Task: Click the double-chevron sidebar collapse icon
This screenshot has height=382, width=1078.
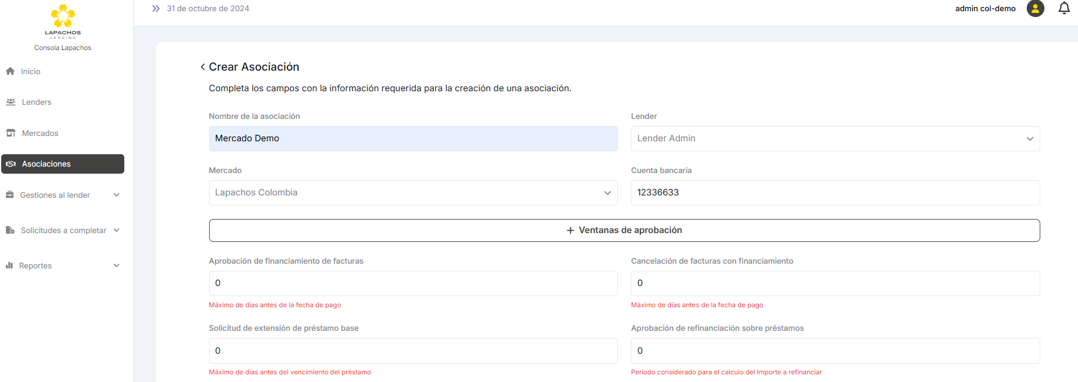Action: point(156,8)
